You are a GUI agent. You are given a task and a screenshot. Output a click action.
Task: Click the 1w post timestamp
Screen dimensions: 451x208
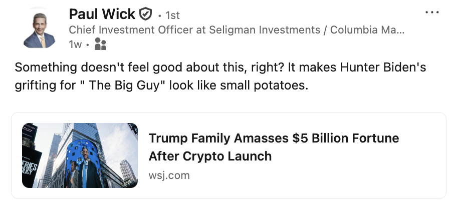[75, 44]
